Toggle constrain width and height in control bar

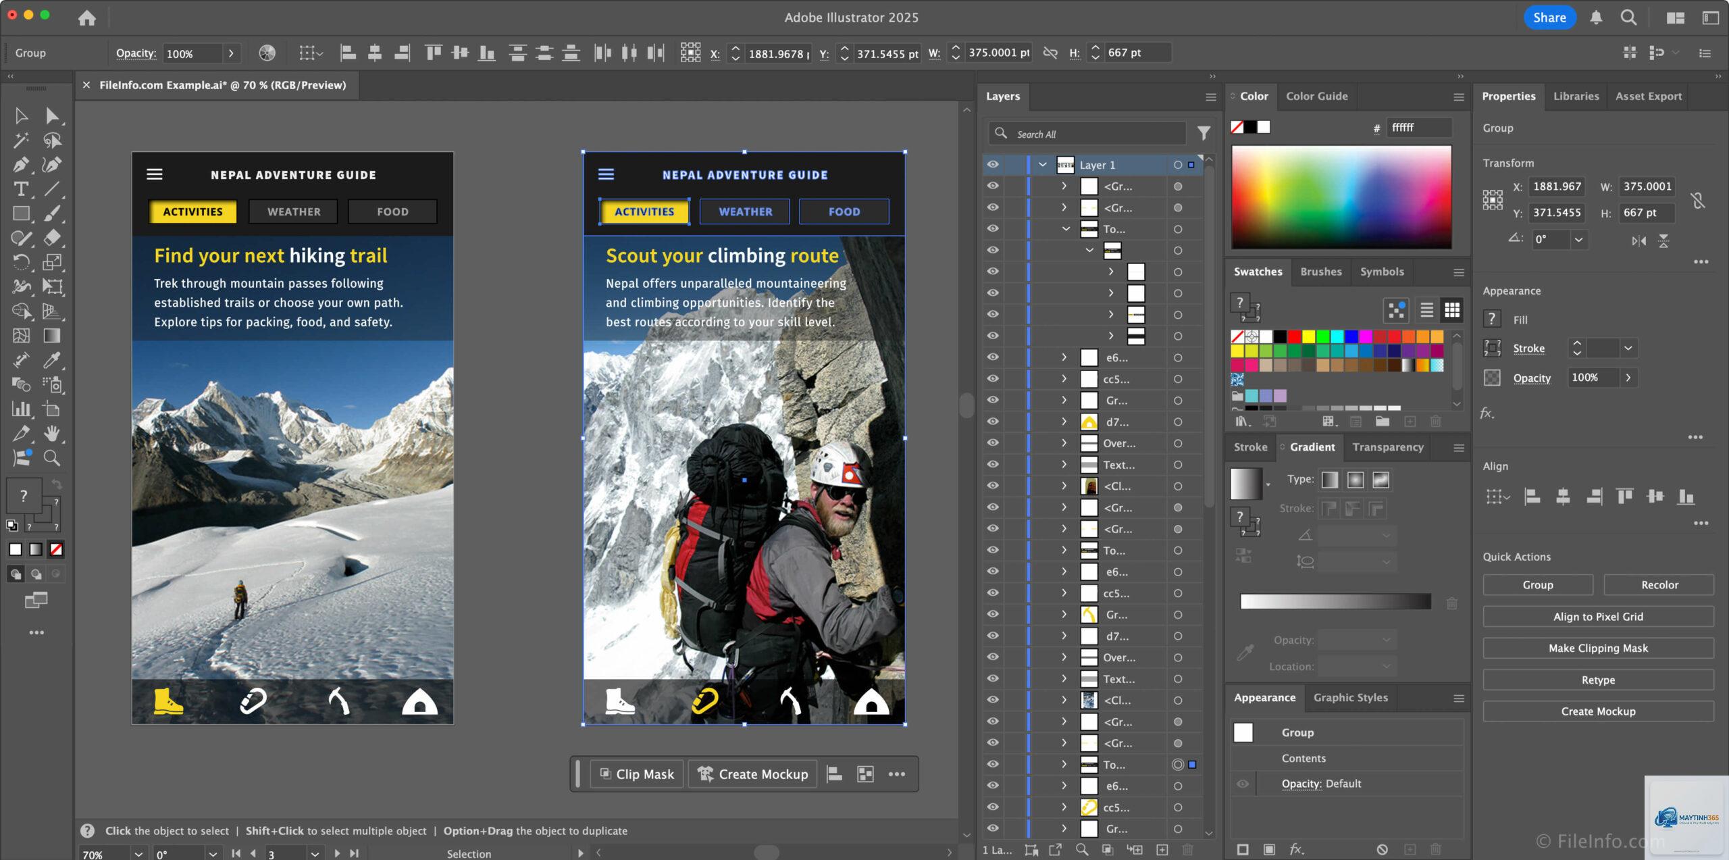pos(1050,53)
